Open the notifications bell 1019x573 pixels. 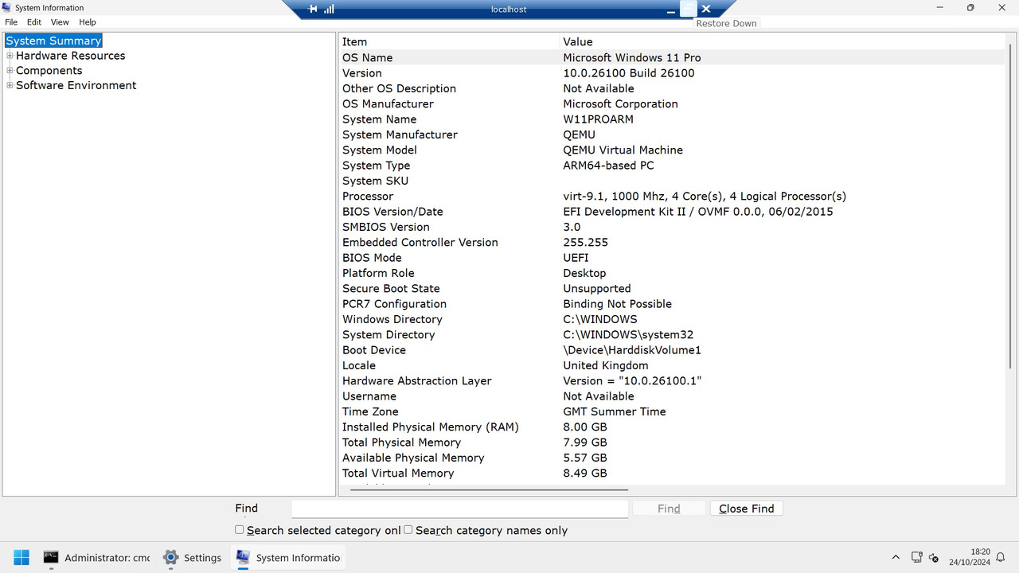click(x=1001, y=558)
